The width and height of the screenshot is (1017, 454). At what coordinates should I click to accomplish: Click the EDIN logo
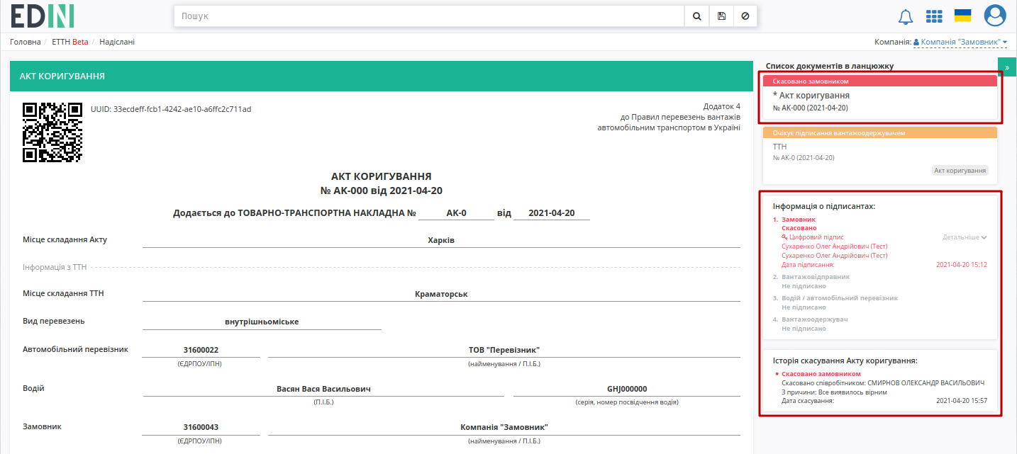point(43,16)
